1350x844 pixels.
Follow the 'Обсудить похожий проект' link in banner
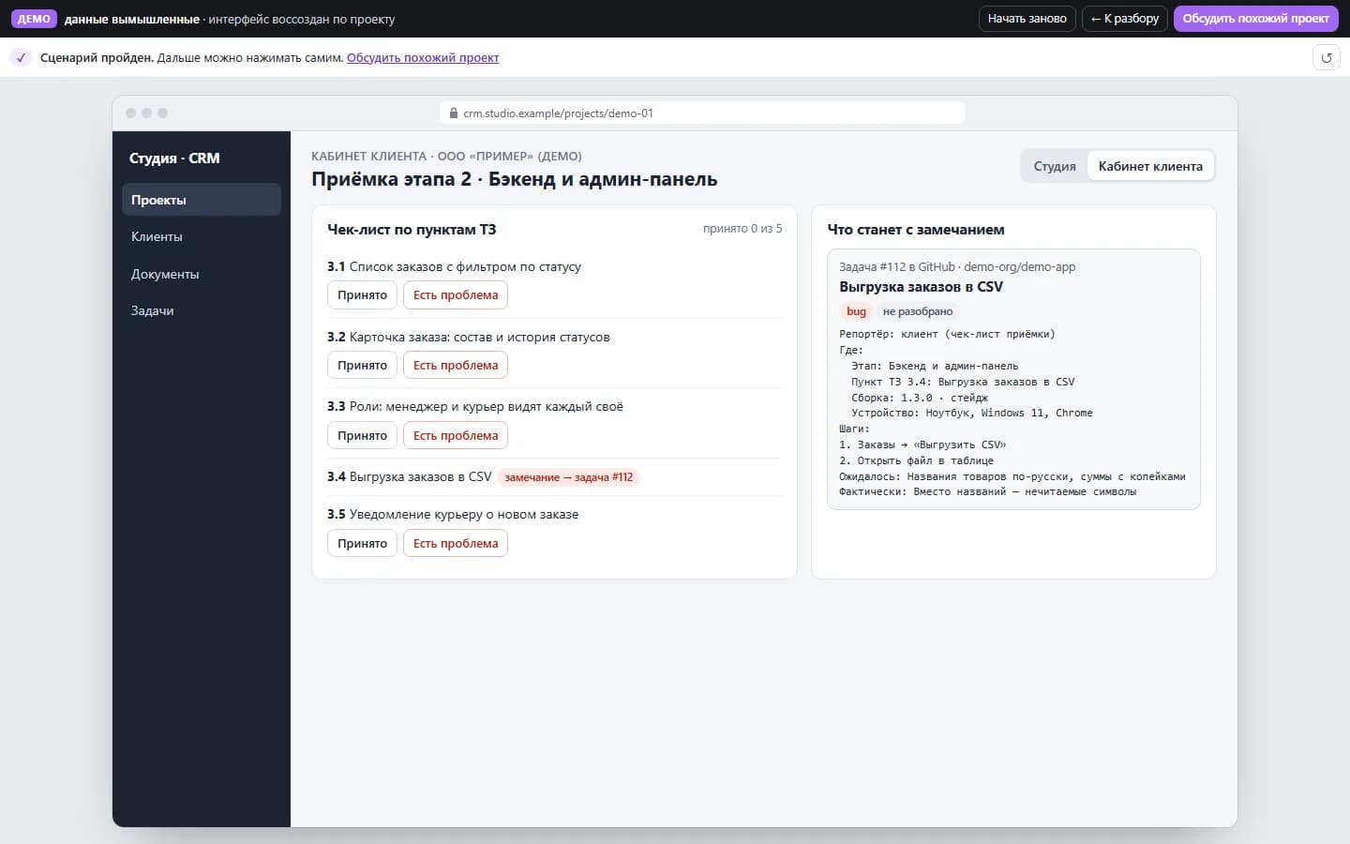tap(423, 58)
